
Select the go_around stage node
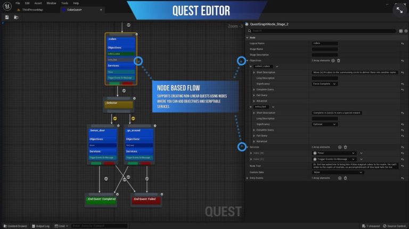click(139, 145)
